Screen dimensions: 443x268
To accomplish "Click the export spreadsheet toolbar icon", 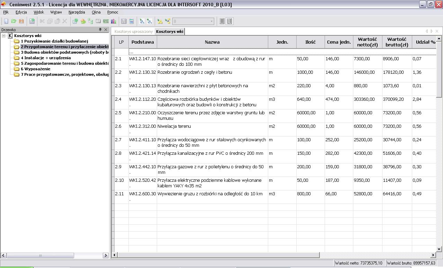I will [32, 21].
